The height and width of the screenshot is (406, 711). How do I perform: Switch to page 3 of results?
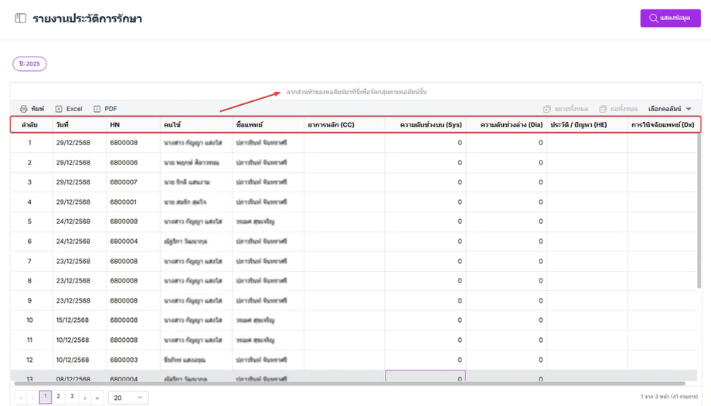[x=72, y=397]
